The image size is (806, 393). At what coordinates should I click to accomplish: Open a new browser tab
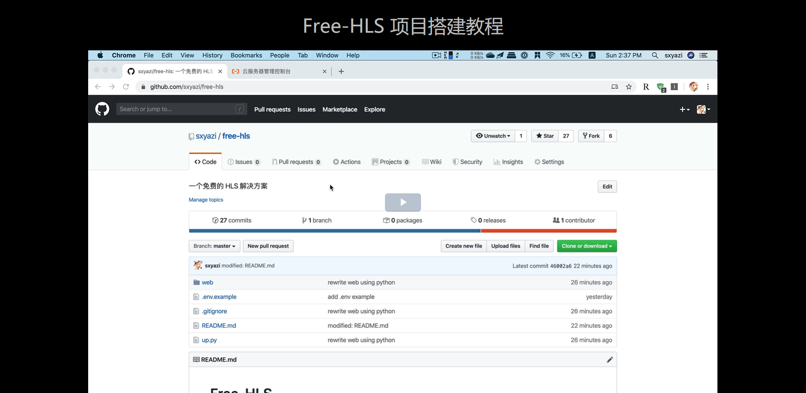(341, 71)
